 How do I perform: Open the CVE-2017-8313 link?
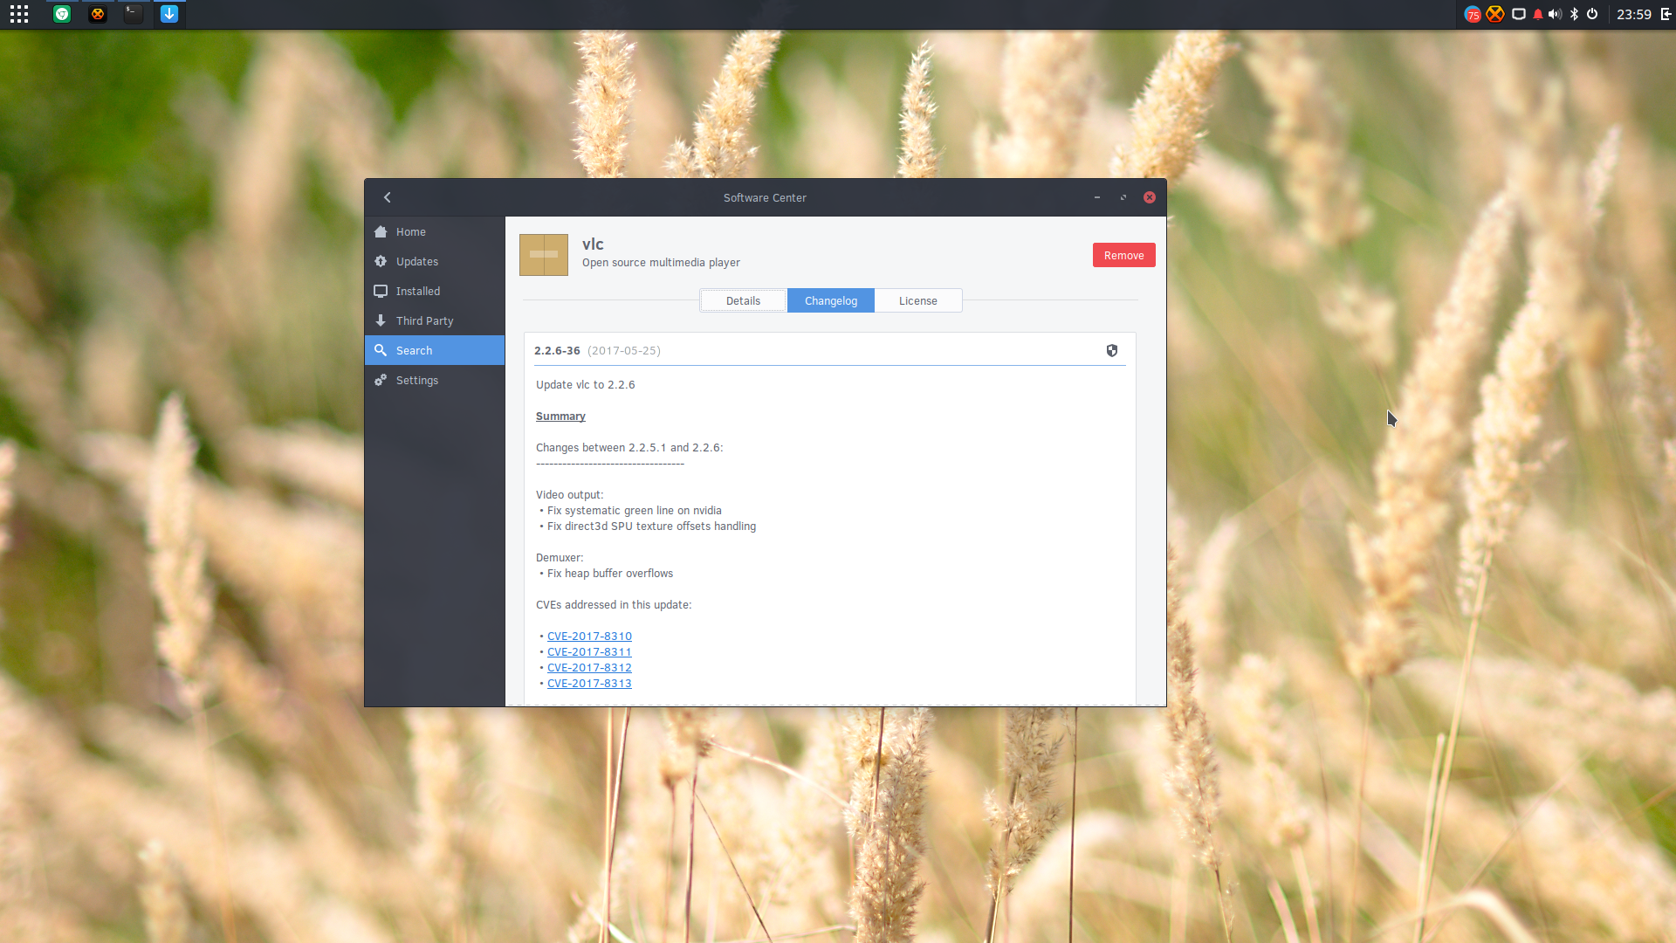coord(589,684)
